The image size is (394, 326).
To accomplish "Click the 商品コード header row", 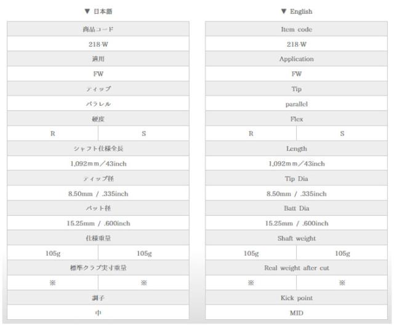I will pyautogui.click(x=98, y=30).
